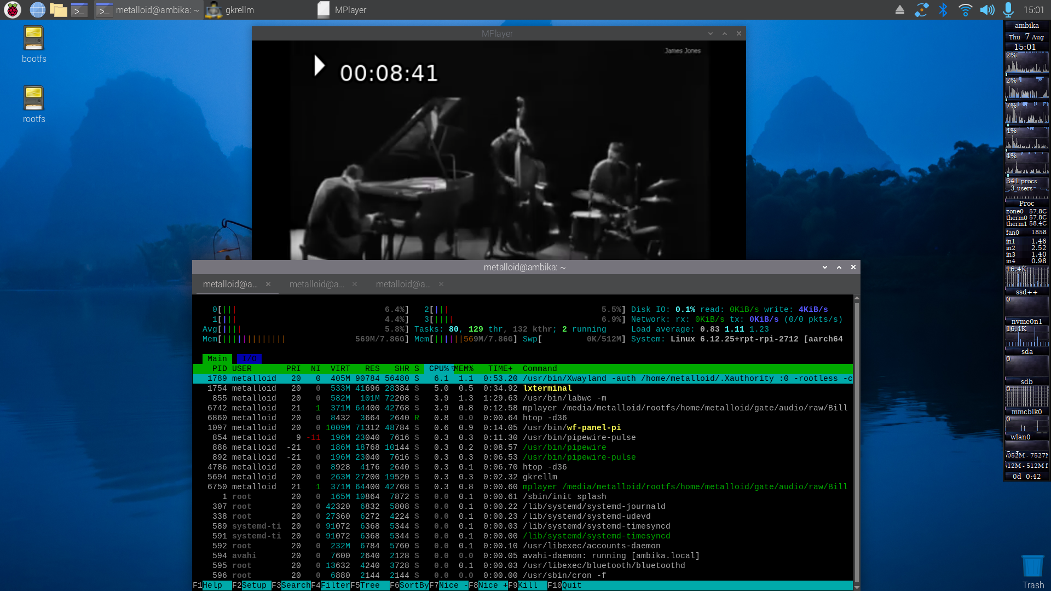Click F2 Setup in htop
This screenshot has width=1051, height=591.
coord(252,586)
